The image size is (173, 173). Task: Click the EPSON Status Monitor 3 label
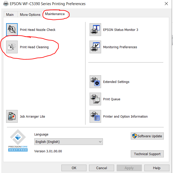(x=121, y=30)
